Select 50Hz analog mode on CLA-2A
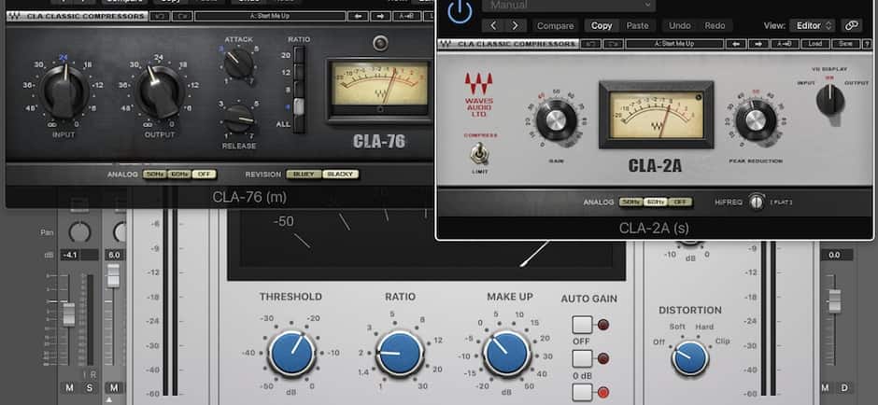The height and width of the screenshot is (405, 878). pyautogui.click(x=630, y=202)
